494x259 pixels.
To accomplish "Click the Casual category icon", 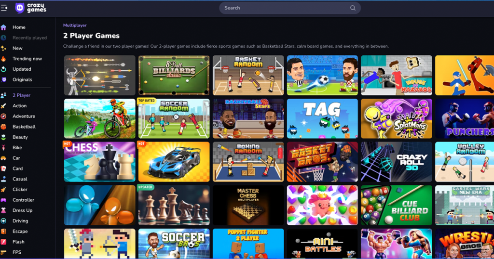I will [3, 179].
